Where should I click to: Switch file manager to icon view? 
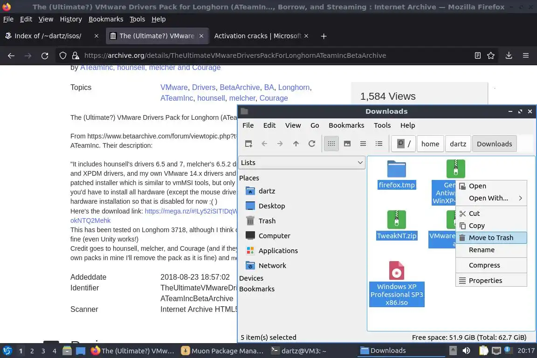[x=331, y=144]
